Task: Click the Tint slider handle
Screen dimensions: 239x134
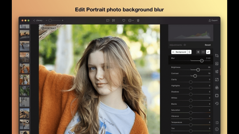Action: pos(191,131)
